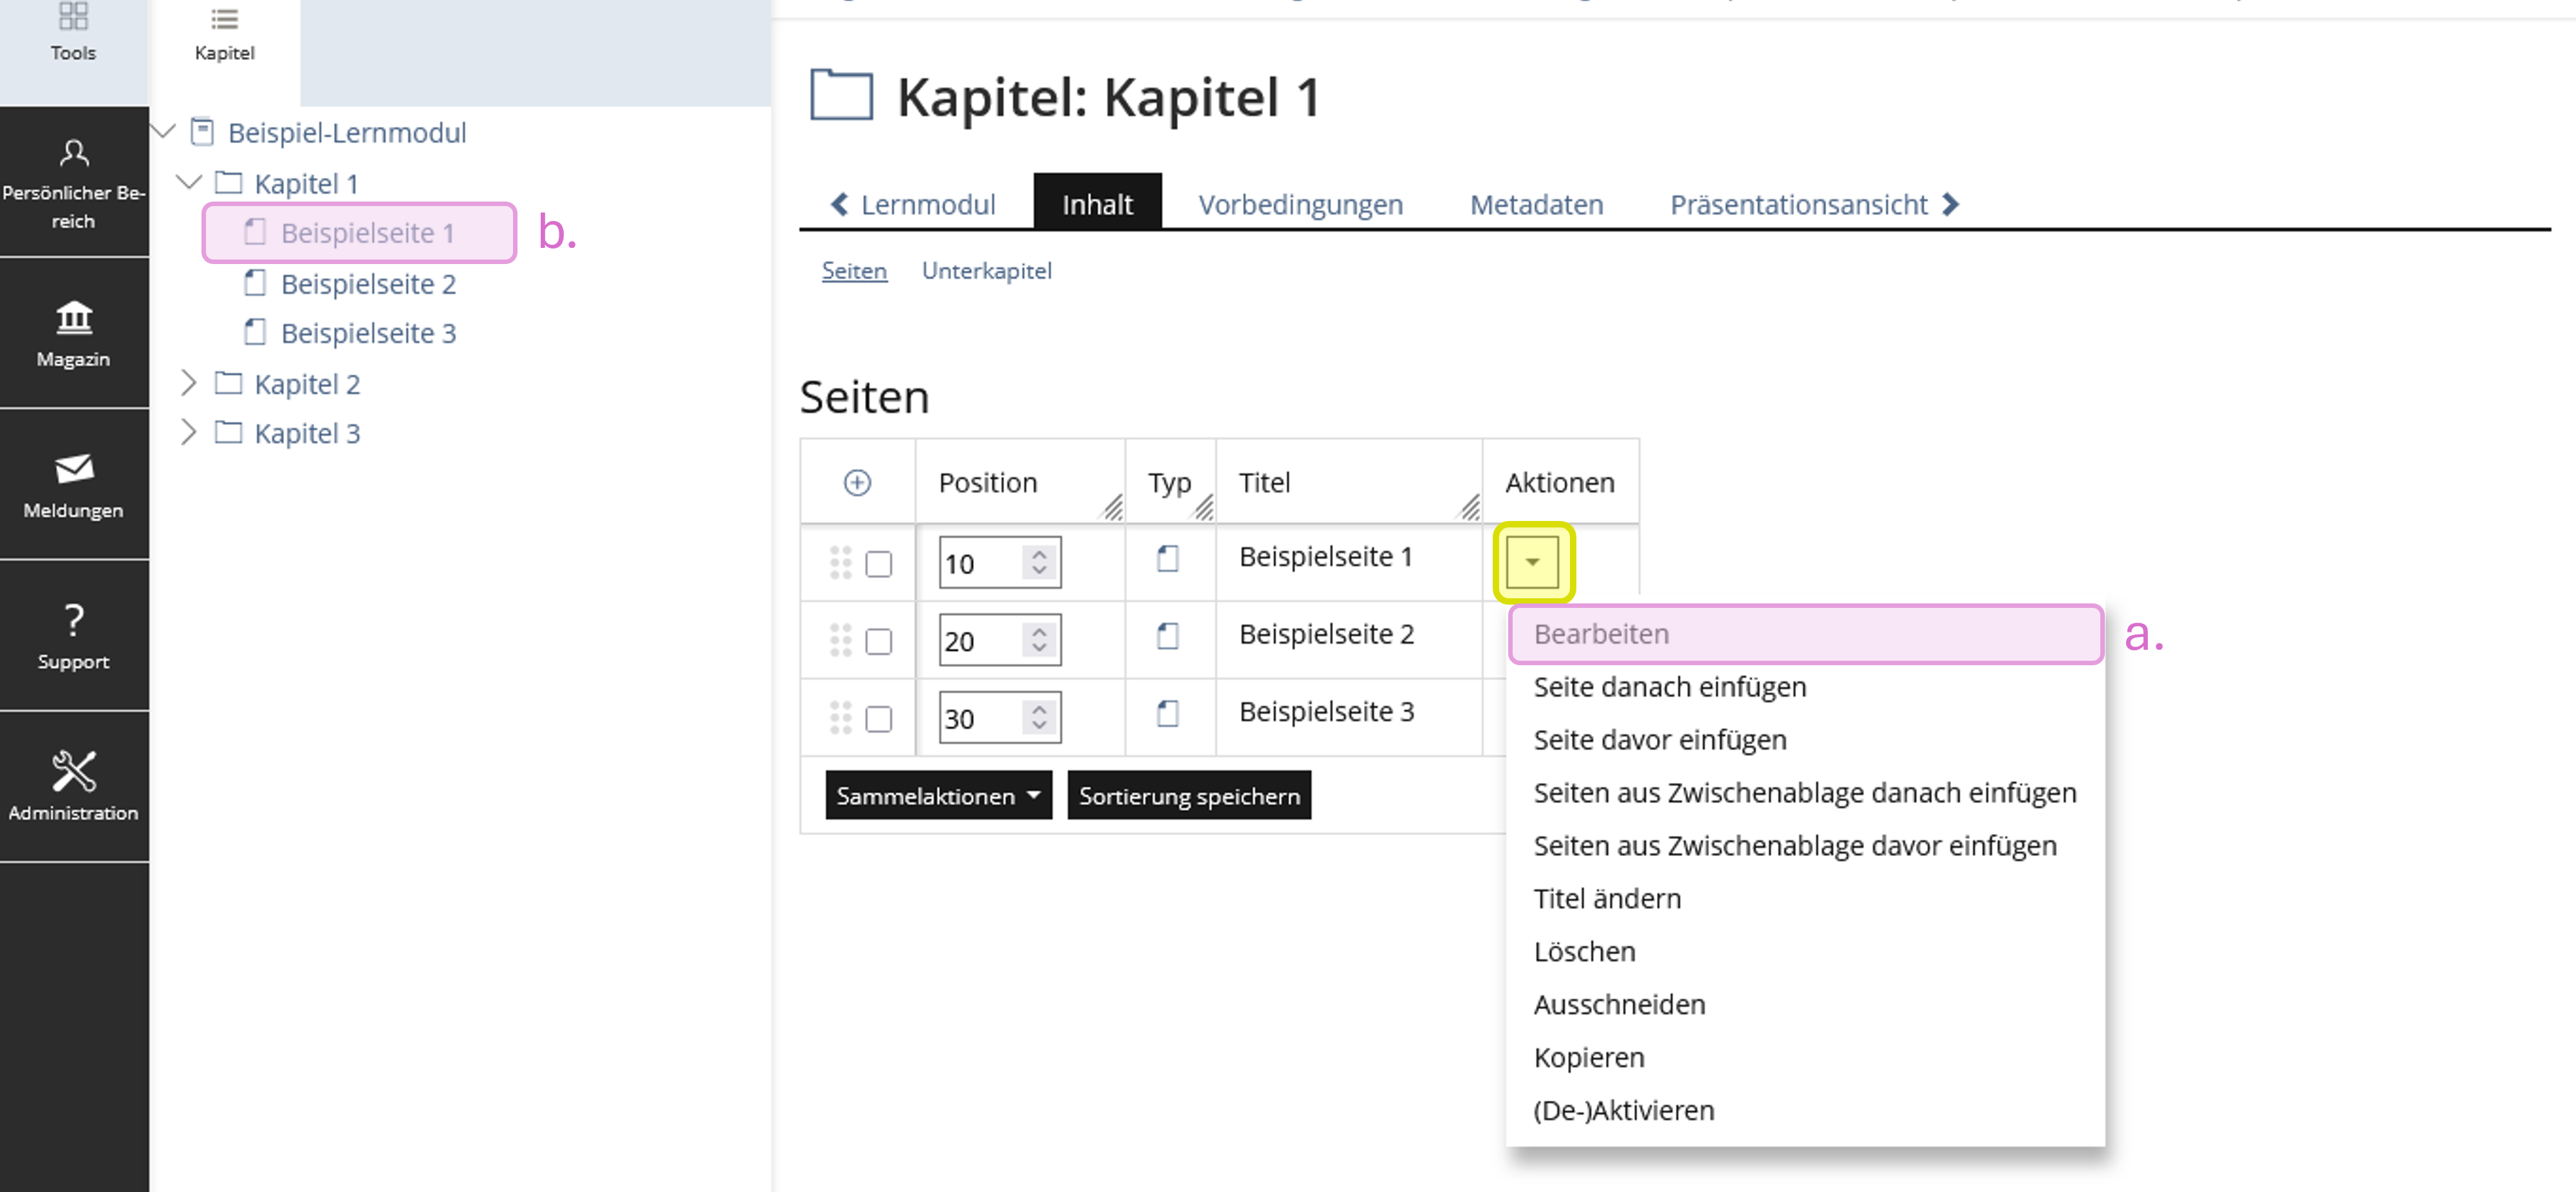This screenshot has width=2576, height=1192.
Task: Open the Unterkapitel subtab link
Action: 987,270
